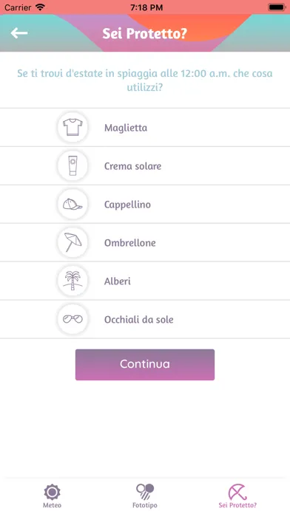Viewport: 290px width, 514px height.
Task: Select the Maglietta option row
Action: click(145, 128)
